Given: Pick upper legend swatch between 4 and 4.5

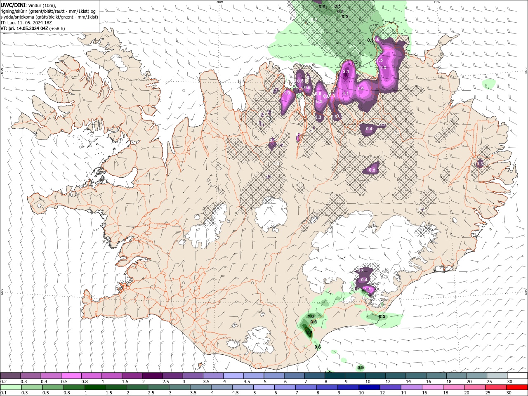Looking at the screenshot, I should [x=233, y=375].
